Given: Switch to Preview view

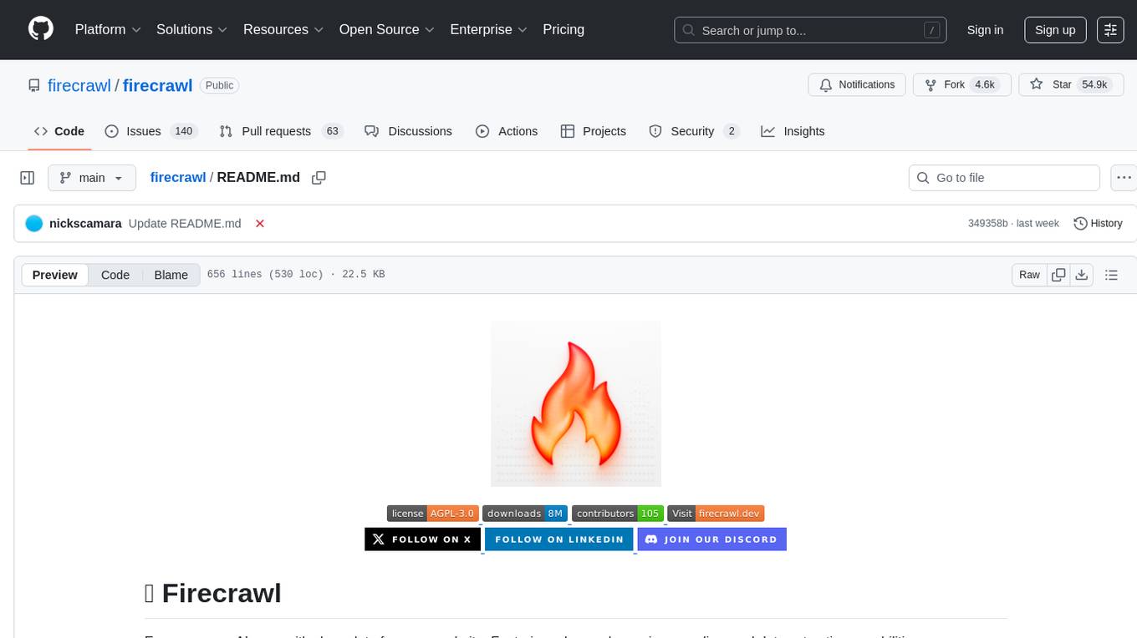Looking at the screenshot, I should click(55, 275).
